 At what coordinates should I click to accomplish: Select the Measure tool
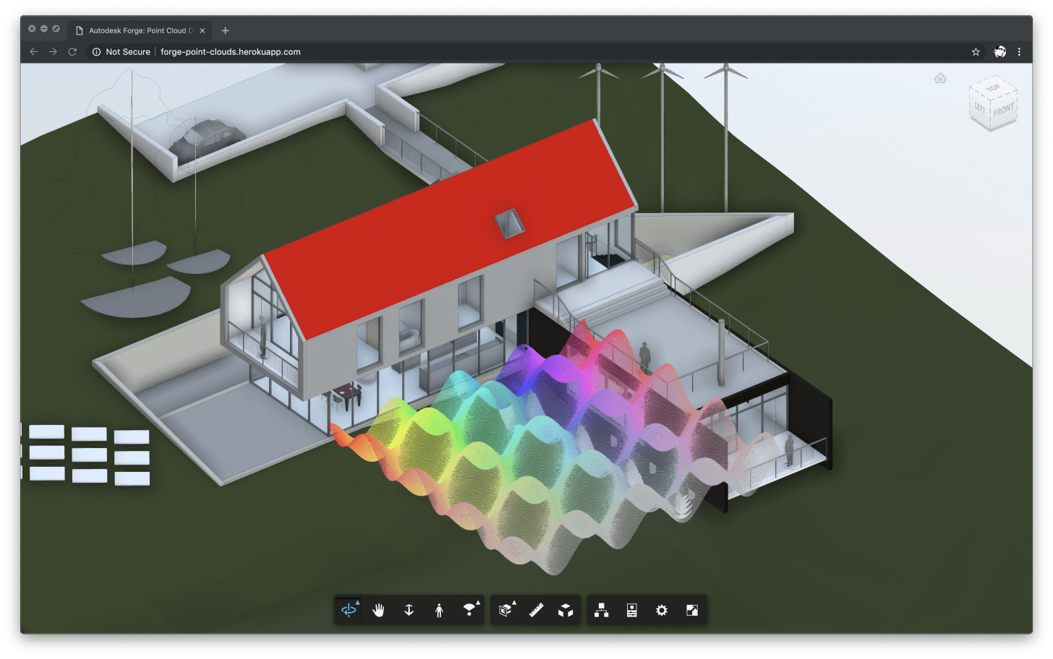(535, 609)
